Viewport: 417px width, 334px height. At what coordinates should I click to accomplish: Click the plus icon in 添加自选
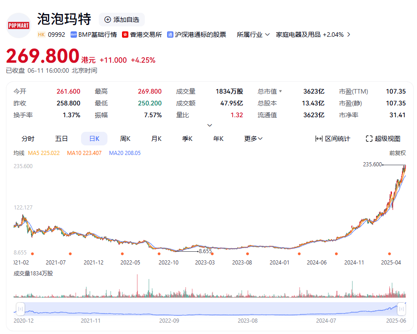[107, 20]
